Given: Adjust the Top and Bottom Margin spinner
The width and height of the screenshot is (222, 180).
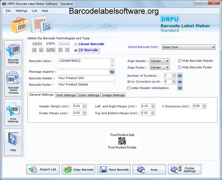Looking at the screenshot, I should (153, 113).
